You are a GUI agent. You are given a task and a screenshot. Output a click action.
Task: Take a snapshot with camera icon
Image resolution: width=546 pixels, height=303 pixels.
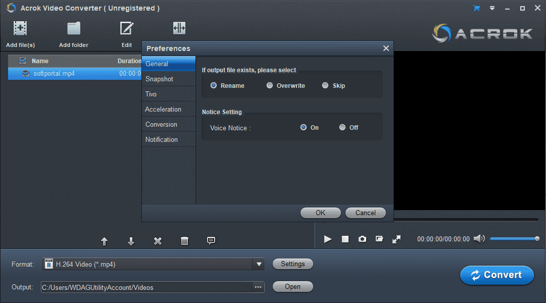point(363,239)
